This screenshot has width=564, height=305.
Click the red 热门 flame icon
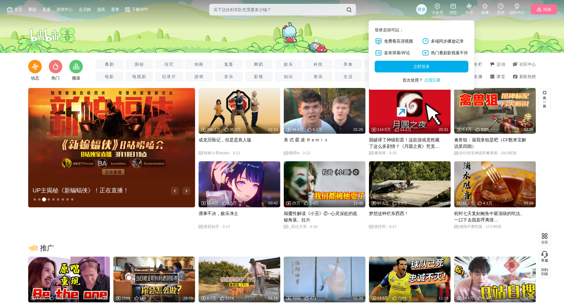pos(56,67)
